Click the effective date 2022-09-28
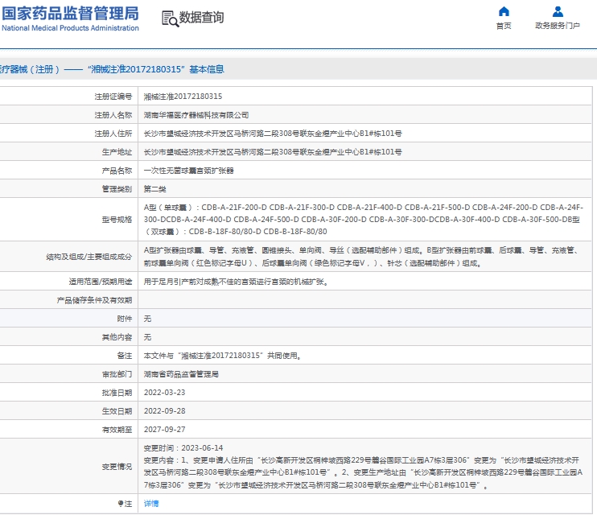The width and height of the screenshot is (597, 515). click(x=164, y=411)
